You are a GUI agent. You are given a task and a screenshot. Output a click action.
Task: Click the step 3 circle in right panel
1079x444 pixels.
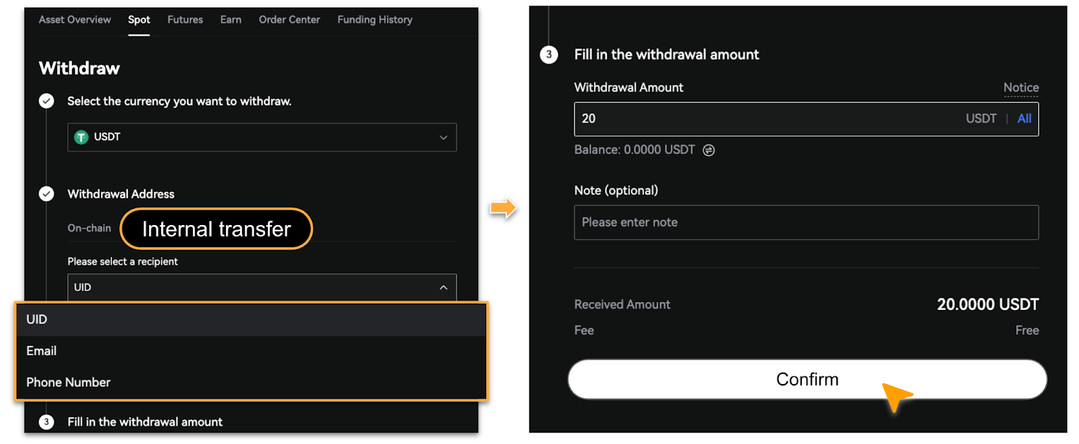pos(549,55)
